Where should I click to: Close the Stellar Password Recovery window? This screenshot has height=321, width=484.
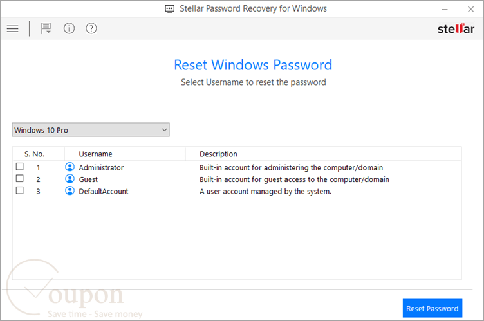(470, 9)
